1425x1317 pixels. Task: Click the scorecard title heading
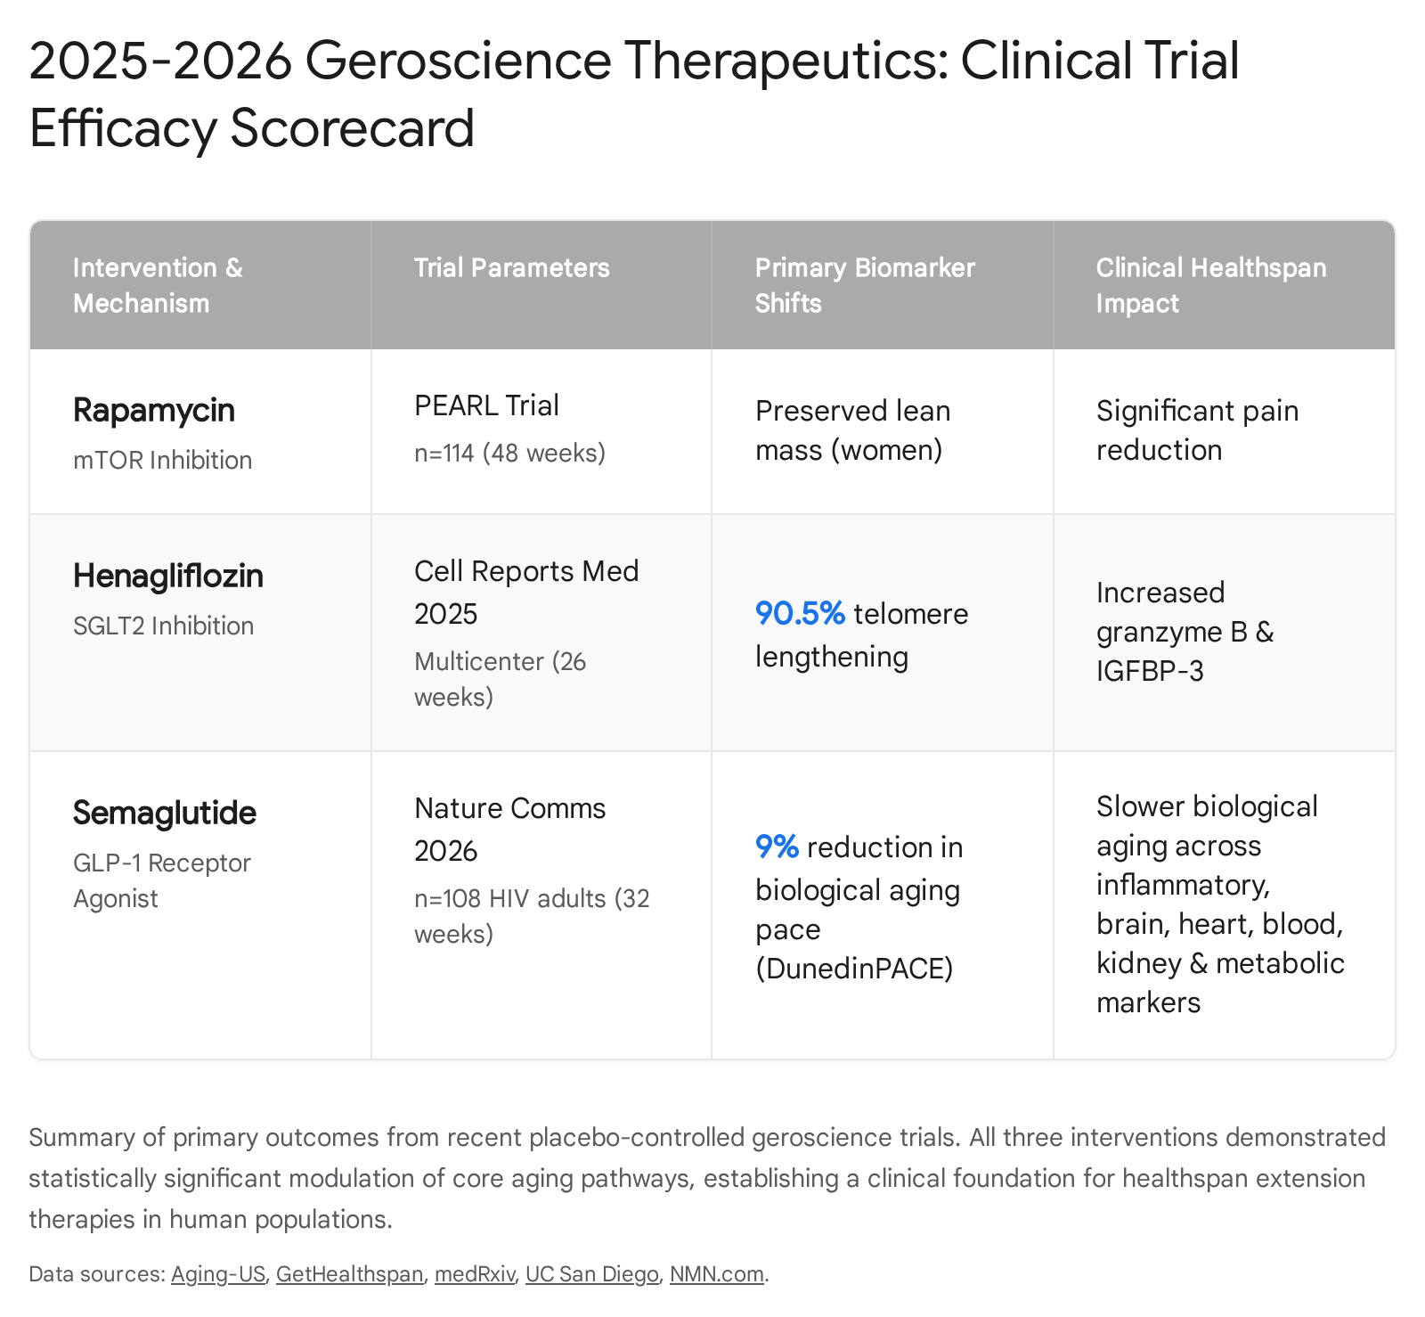634,94
